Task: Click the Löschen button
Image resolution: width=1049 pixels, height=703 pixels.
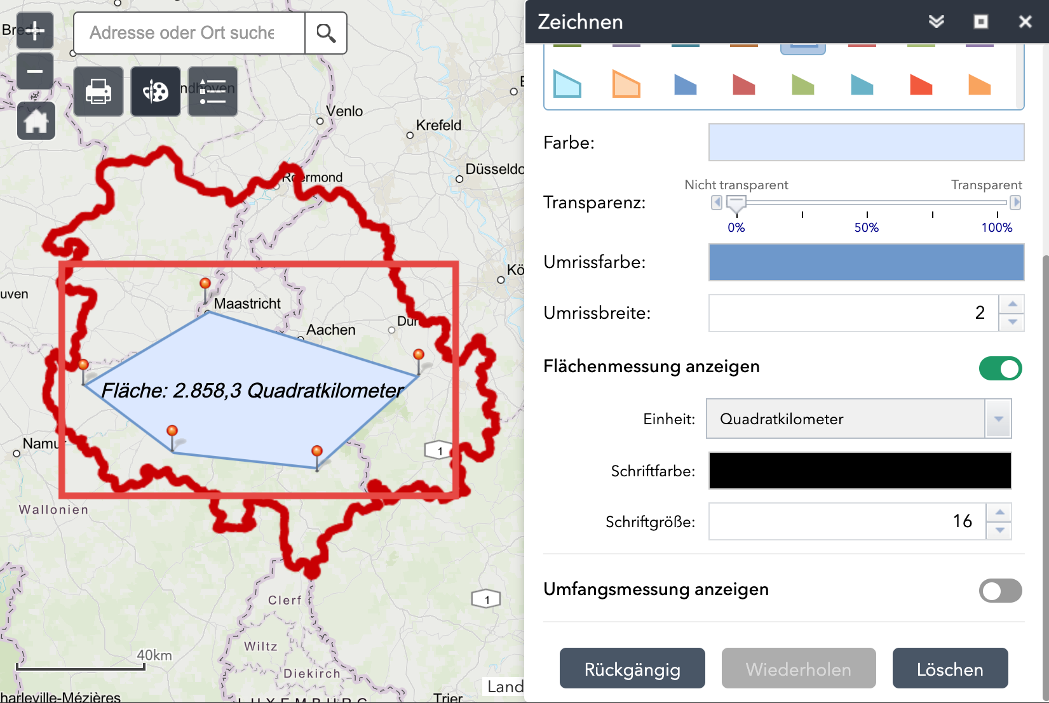Action: (x=950, y=669)
